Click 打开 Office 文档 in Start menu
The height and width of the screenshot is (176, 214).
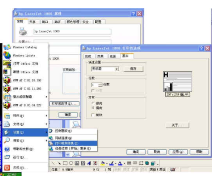(25, 64)
